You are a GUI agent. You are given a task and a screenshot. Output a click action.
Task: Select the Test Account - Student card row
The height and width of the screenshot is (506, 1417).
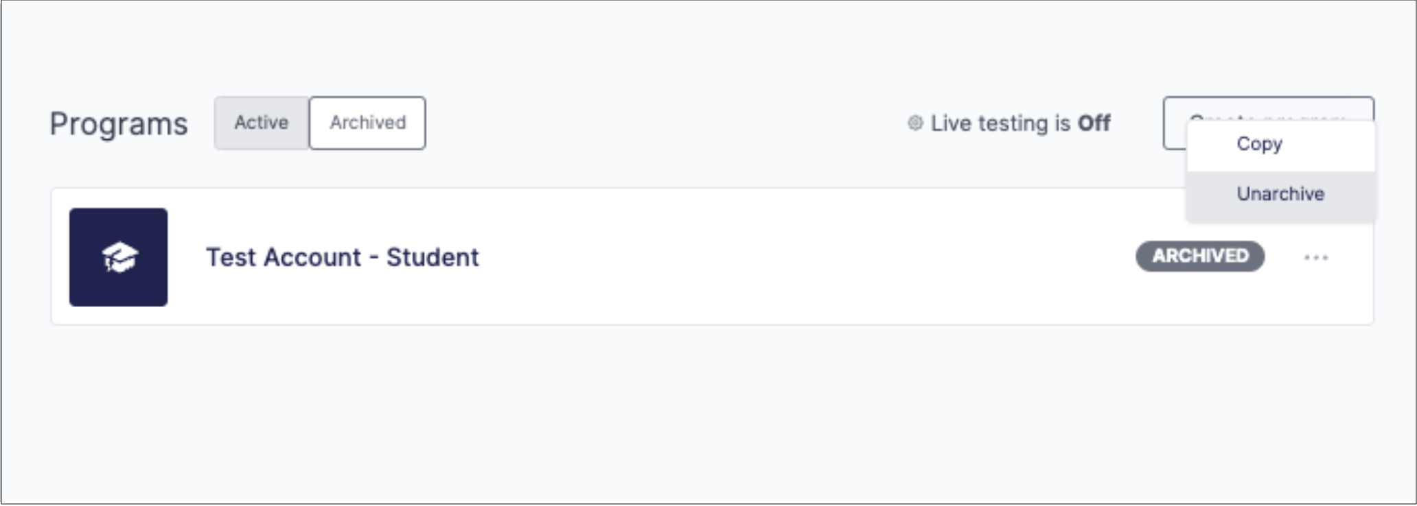tap(712, 256)
